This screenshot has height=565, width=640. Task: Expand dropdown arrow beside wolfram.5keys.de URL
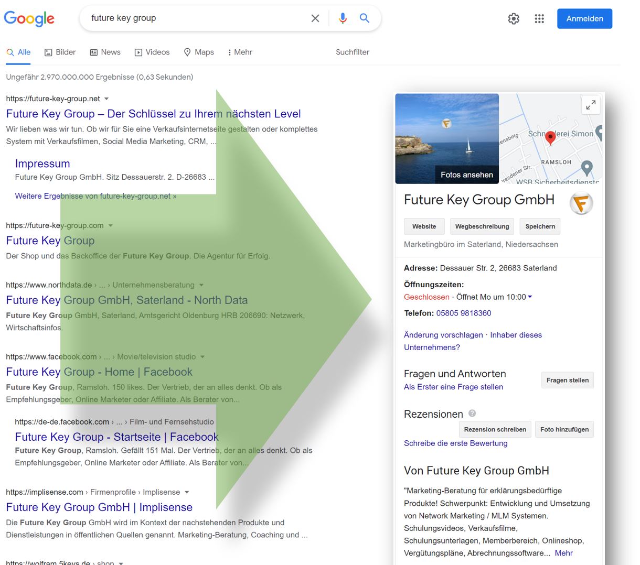pos(121,563)
